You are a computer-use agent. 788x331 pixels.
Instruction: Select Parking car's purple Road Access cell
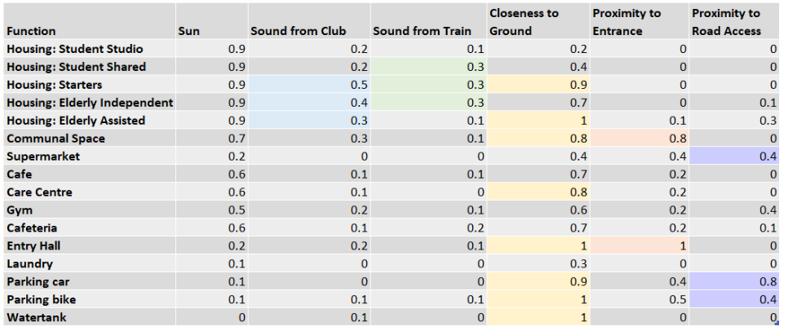(x=735, y=281)
